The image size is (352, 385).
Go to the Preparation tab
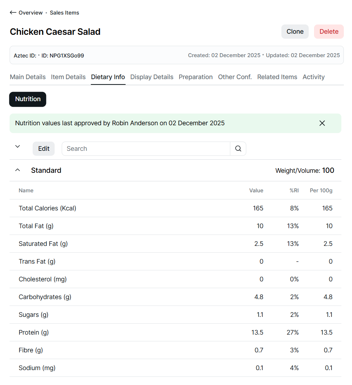[x=196, y=77]
